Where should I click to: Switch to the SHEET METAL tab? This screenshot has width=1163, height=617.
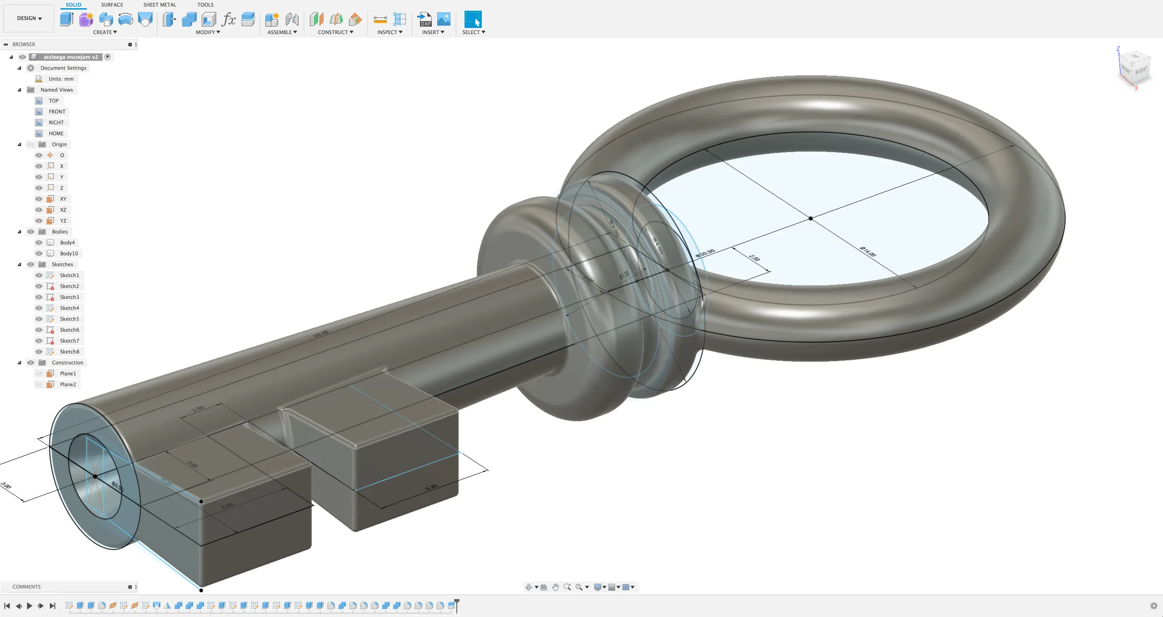coord(160,4)
